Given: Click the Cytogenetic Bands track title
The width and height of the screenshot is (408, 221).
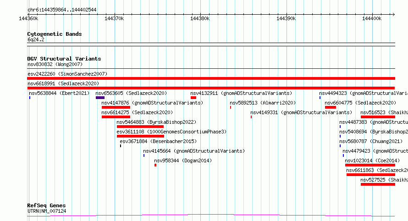Looking at the screenshot, I should point(55,34).
